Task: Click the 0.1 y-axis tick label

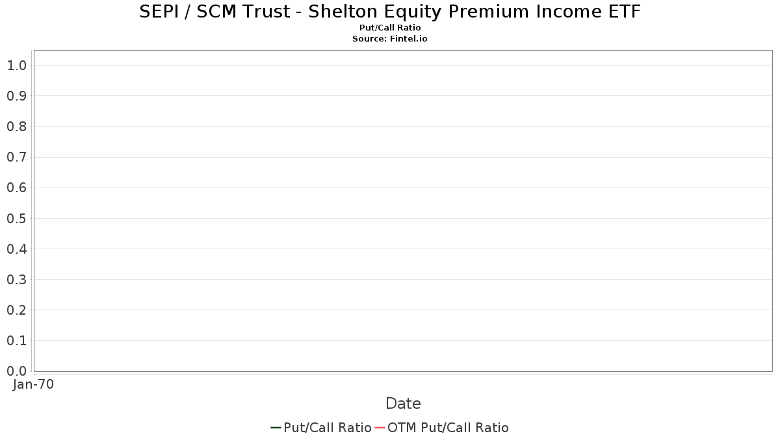Action: tap(16, 341)
